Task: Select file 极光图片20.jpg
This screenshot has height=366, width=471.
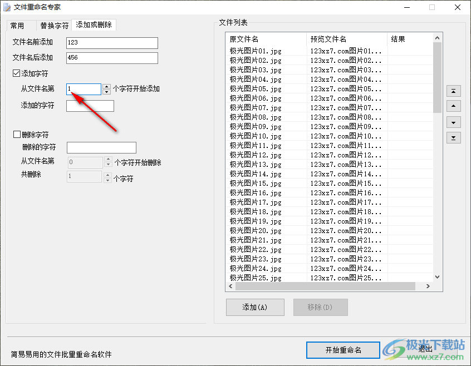Action: coord(256,231)
